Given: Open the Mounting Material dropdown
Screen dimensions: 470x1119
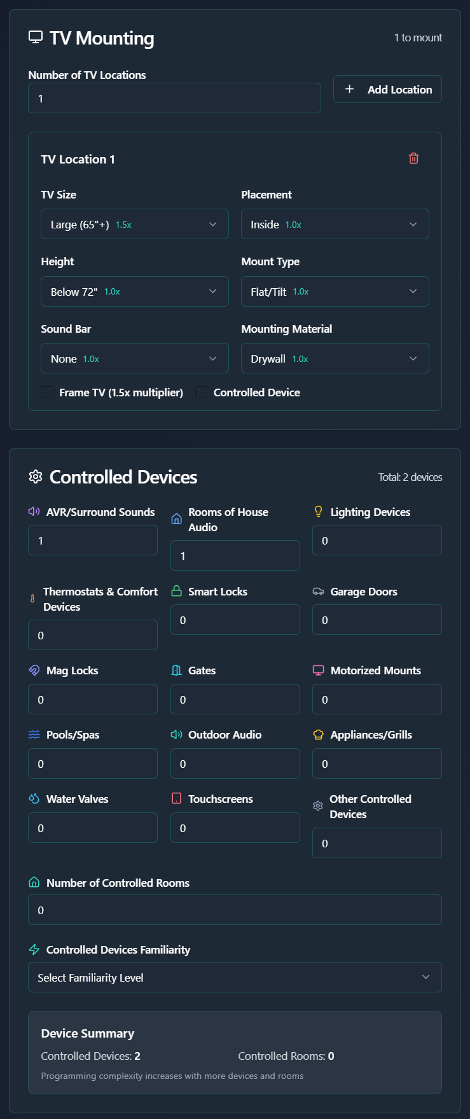Looking at the screenshot, I should tap(335, 359).
